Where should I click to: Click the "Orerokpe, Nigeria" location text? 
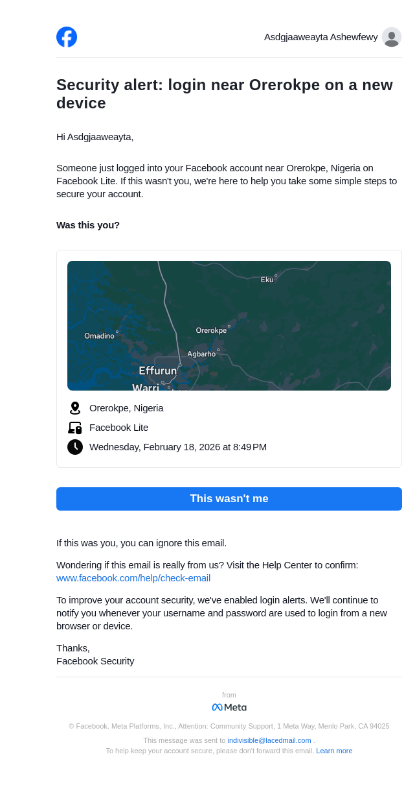126,408
